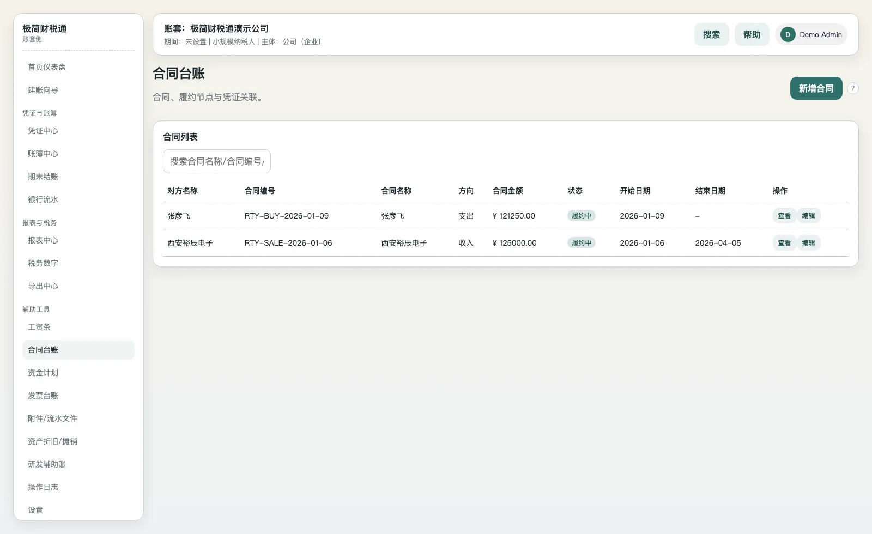Open 设置 at the sidebar bottom
Screen dimensions: 872x534
click(x=35, y=510)
